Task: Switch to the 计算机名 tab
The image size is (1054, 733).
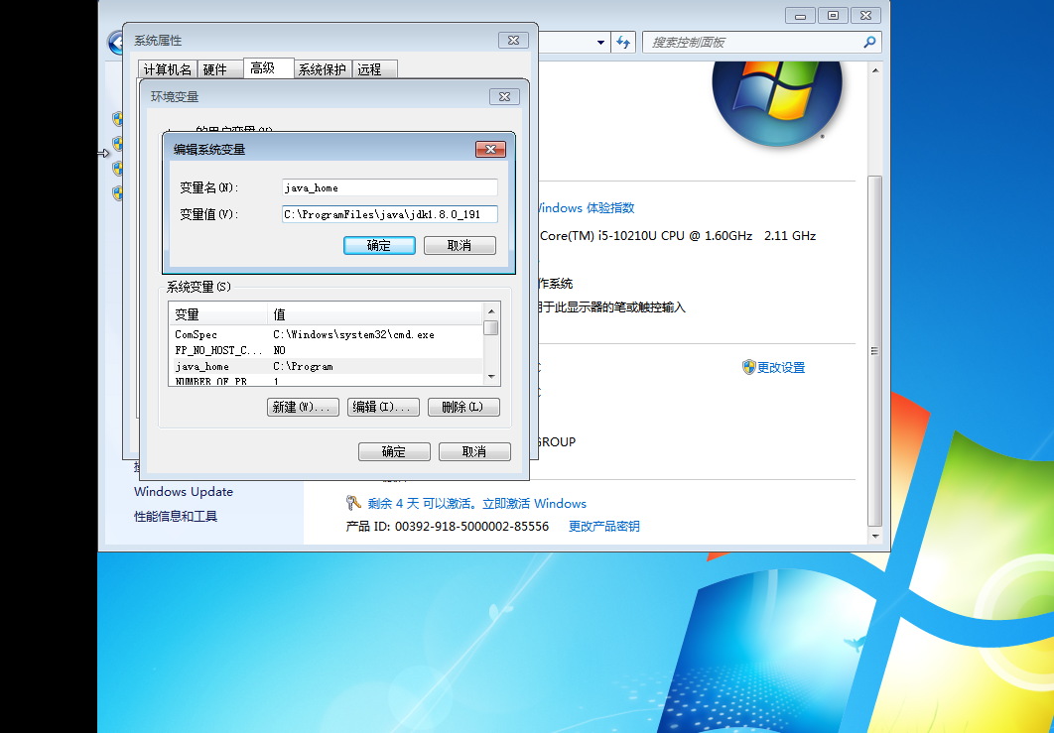Action: [168, 69]
